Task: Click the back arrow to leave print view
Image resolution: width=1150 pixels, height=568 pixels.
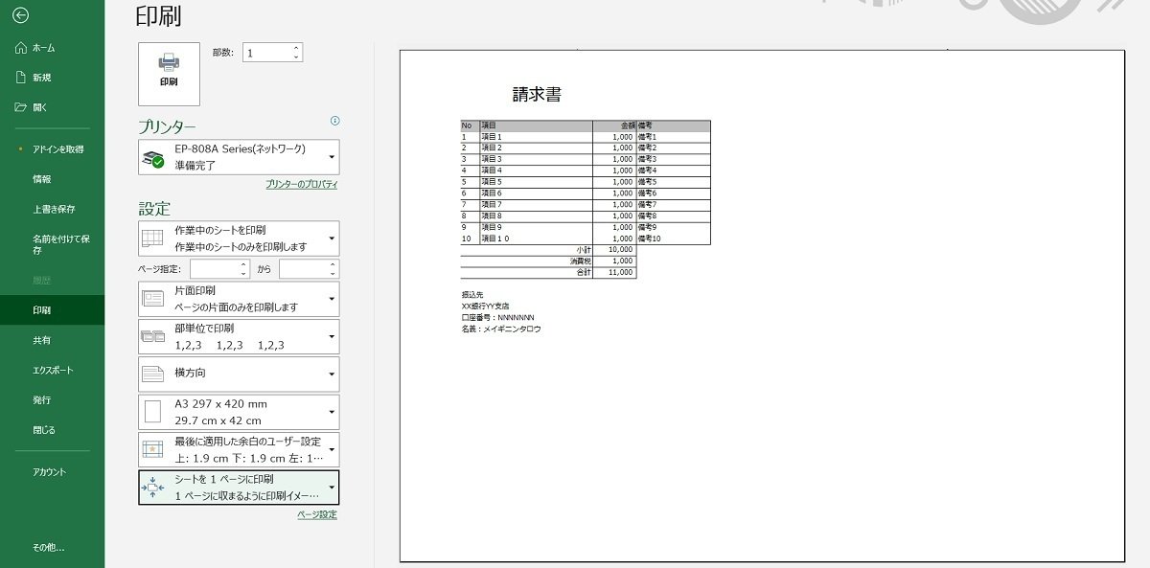Action: tap(21, 16)
